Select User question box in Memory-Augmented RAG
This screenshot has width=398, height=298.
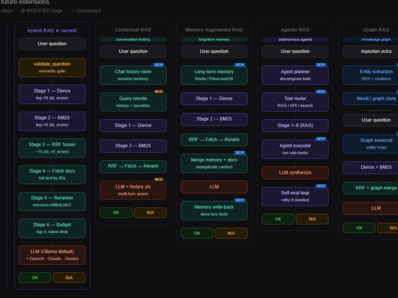point(214,51)
